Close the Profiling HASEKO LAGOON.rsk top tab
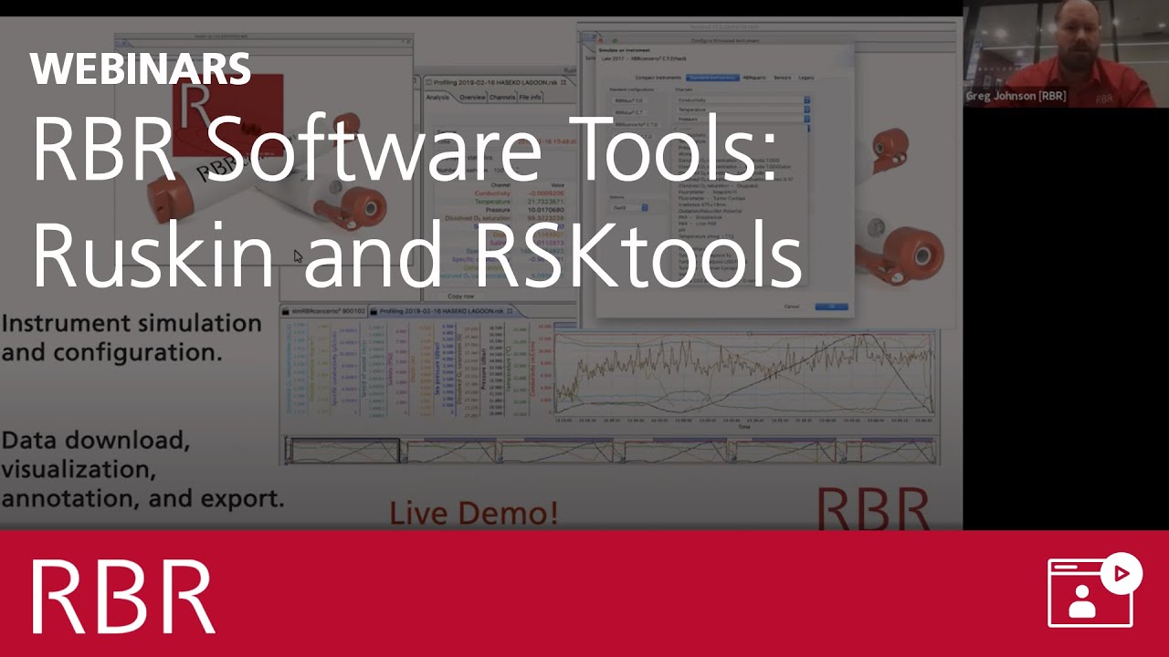Viewport: 1169px width, 657px height. [563, 82]
